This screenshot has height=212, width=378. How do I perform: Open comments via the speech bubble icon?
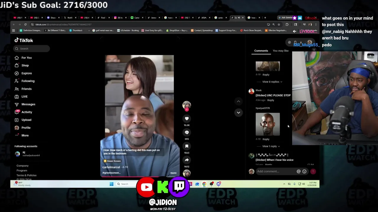click(187, 132)
